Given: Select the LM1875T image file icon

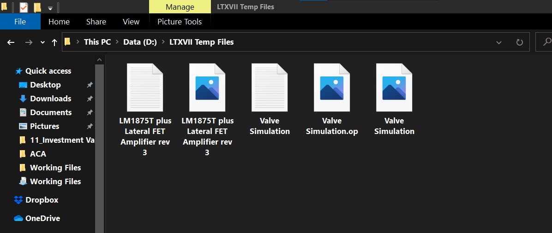Looking at the screenshot, I should tap(207, 87).
